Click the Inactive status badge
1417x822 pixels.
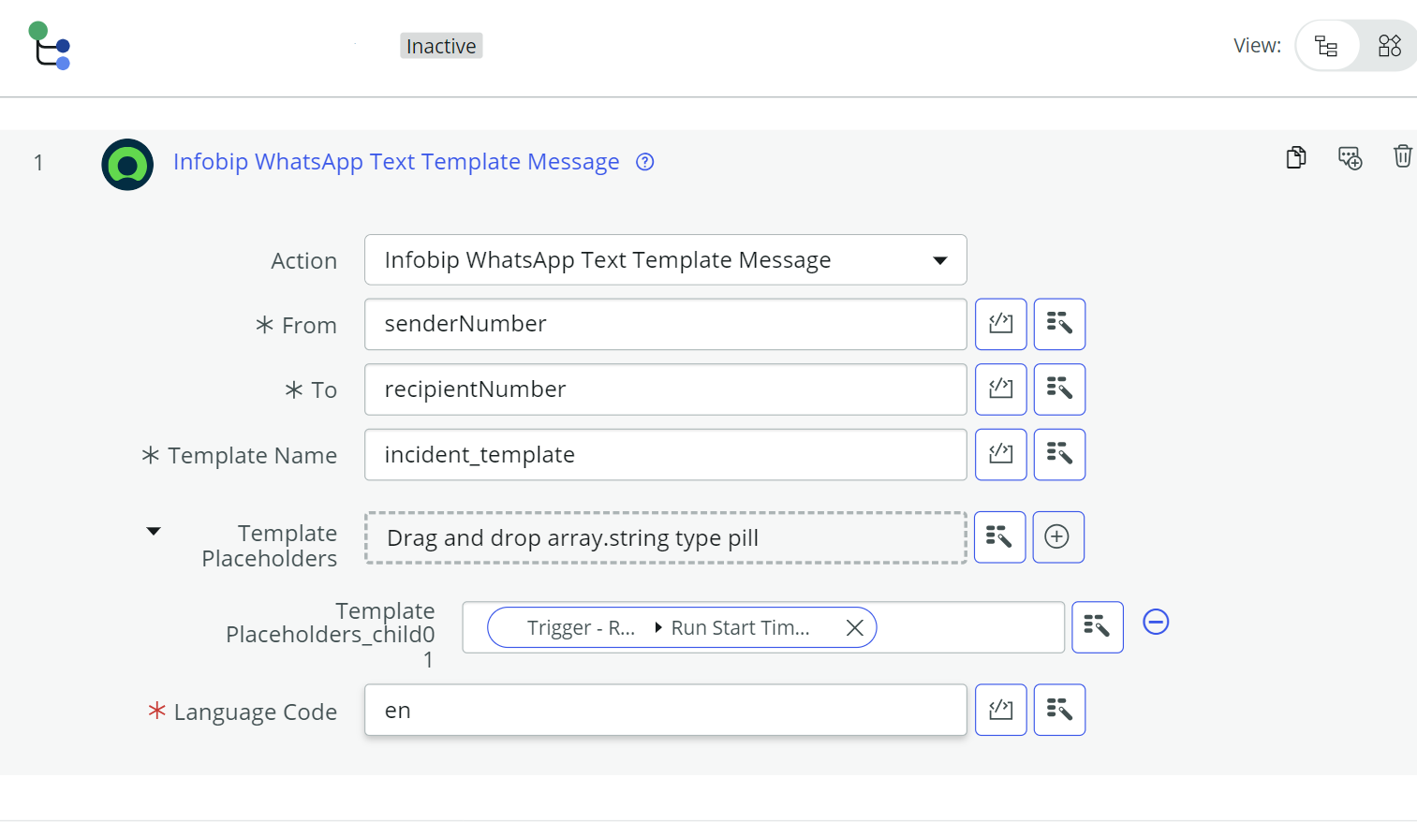441,46
